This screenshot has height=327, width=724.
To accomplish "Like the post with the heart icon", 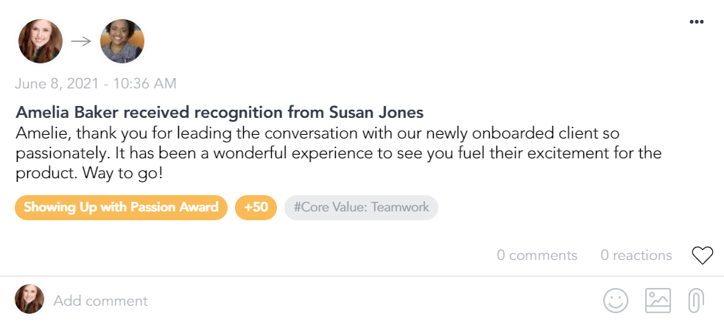I will coord(703,256).
